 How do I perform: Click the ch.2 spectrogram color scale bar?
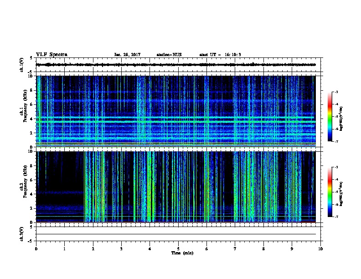click(x=330, y=192)
